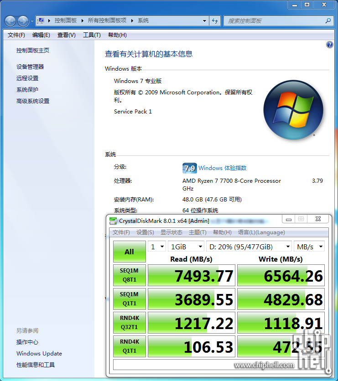Image resolution: width=338 pixels, height=381 pixels.
Task: Click write result 4829.68
Action: [x=281, y=299]
